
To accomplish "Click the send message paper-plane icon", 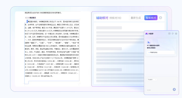I will pyautogui.click(x=174, y=89).
